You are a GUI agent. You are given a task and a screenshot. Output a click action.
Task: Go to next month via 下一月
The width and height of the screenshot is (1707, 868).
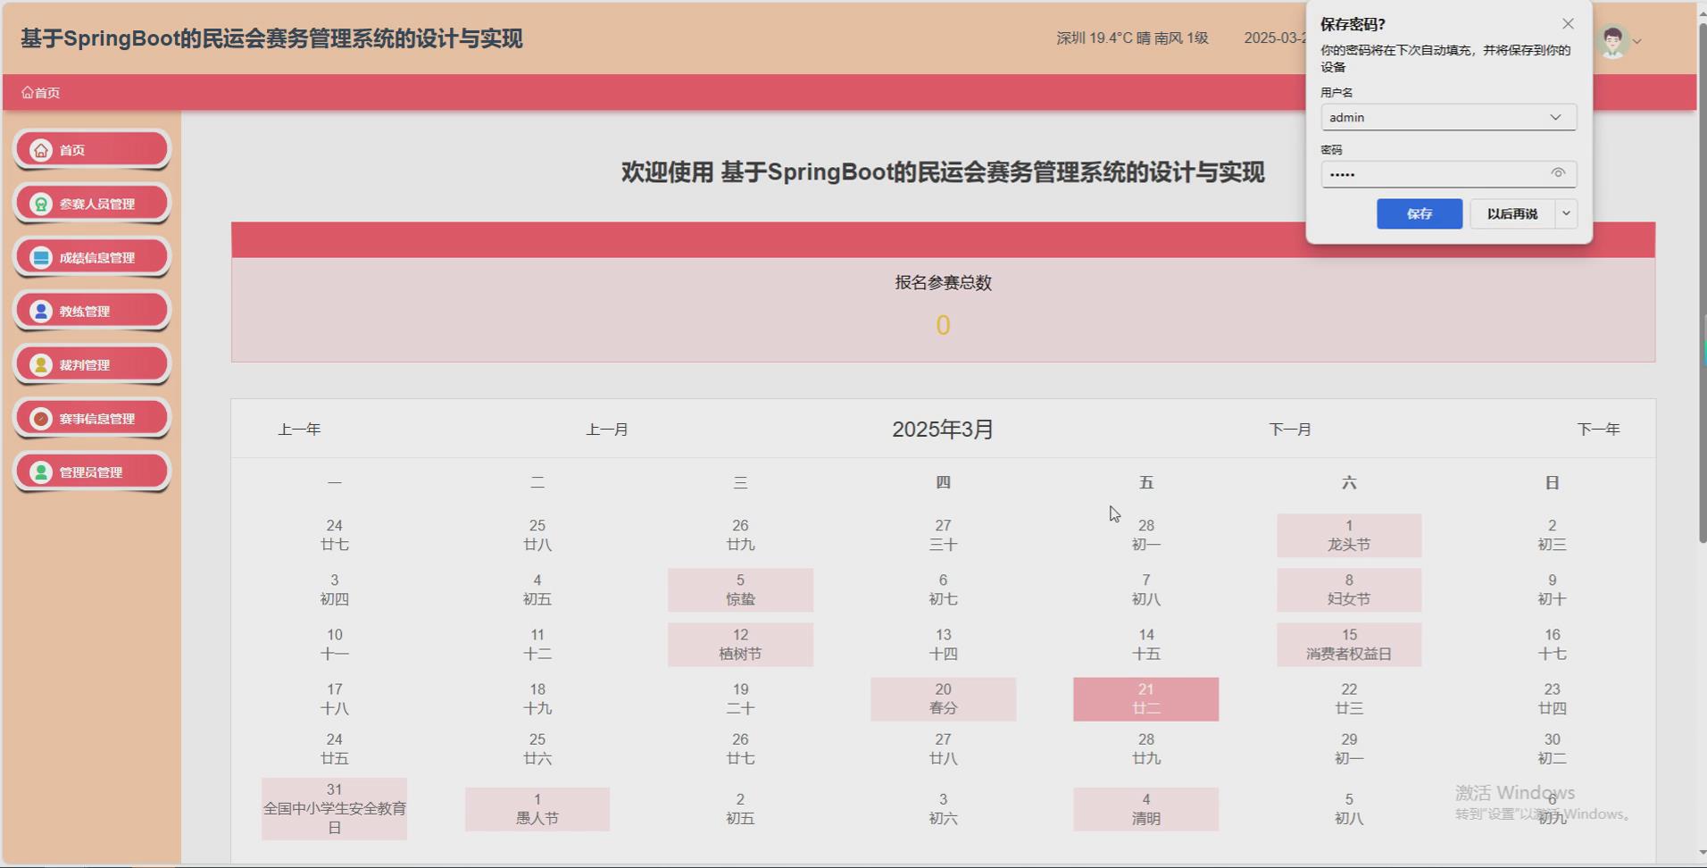pyautogui.click(x=1291, y=430)
